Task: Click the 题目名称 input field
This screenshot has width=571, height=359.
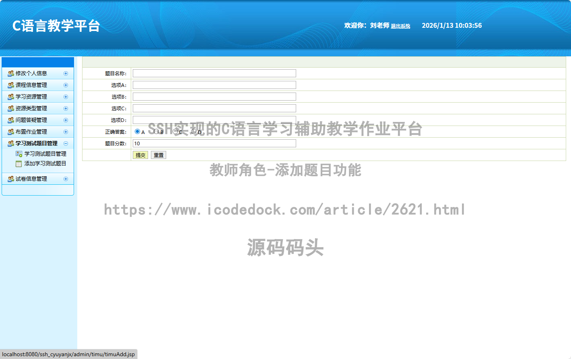Action: (x=214, y=73)
